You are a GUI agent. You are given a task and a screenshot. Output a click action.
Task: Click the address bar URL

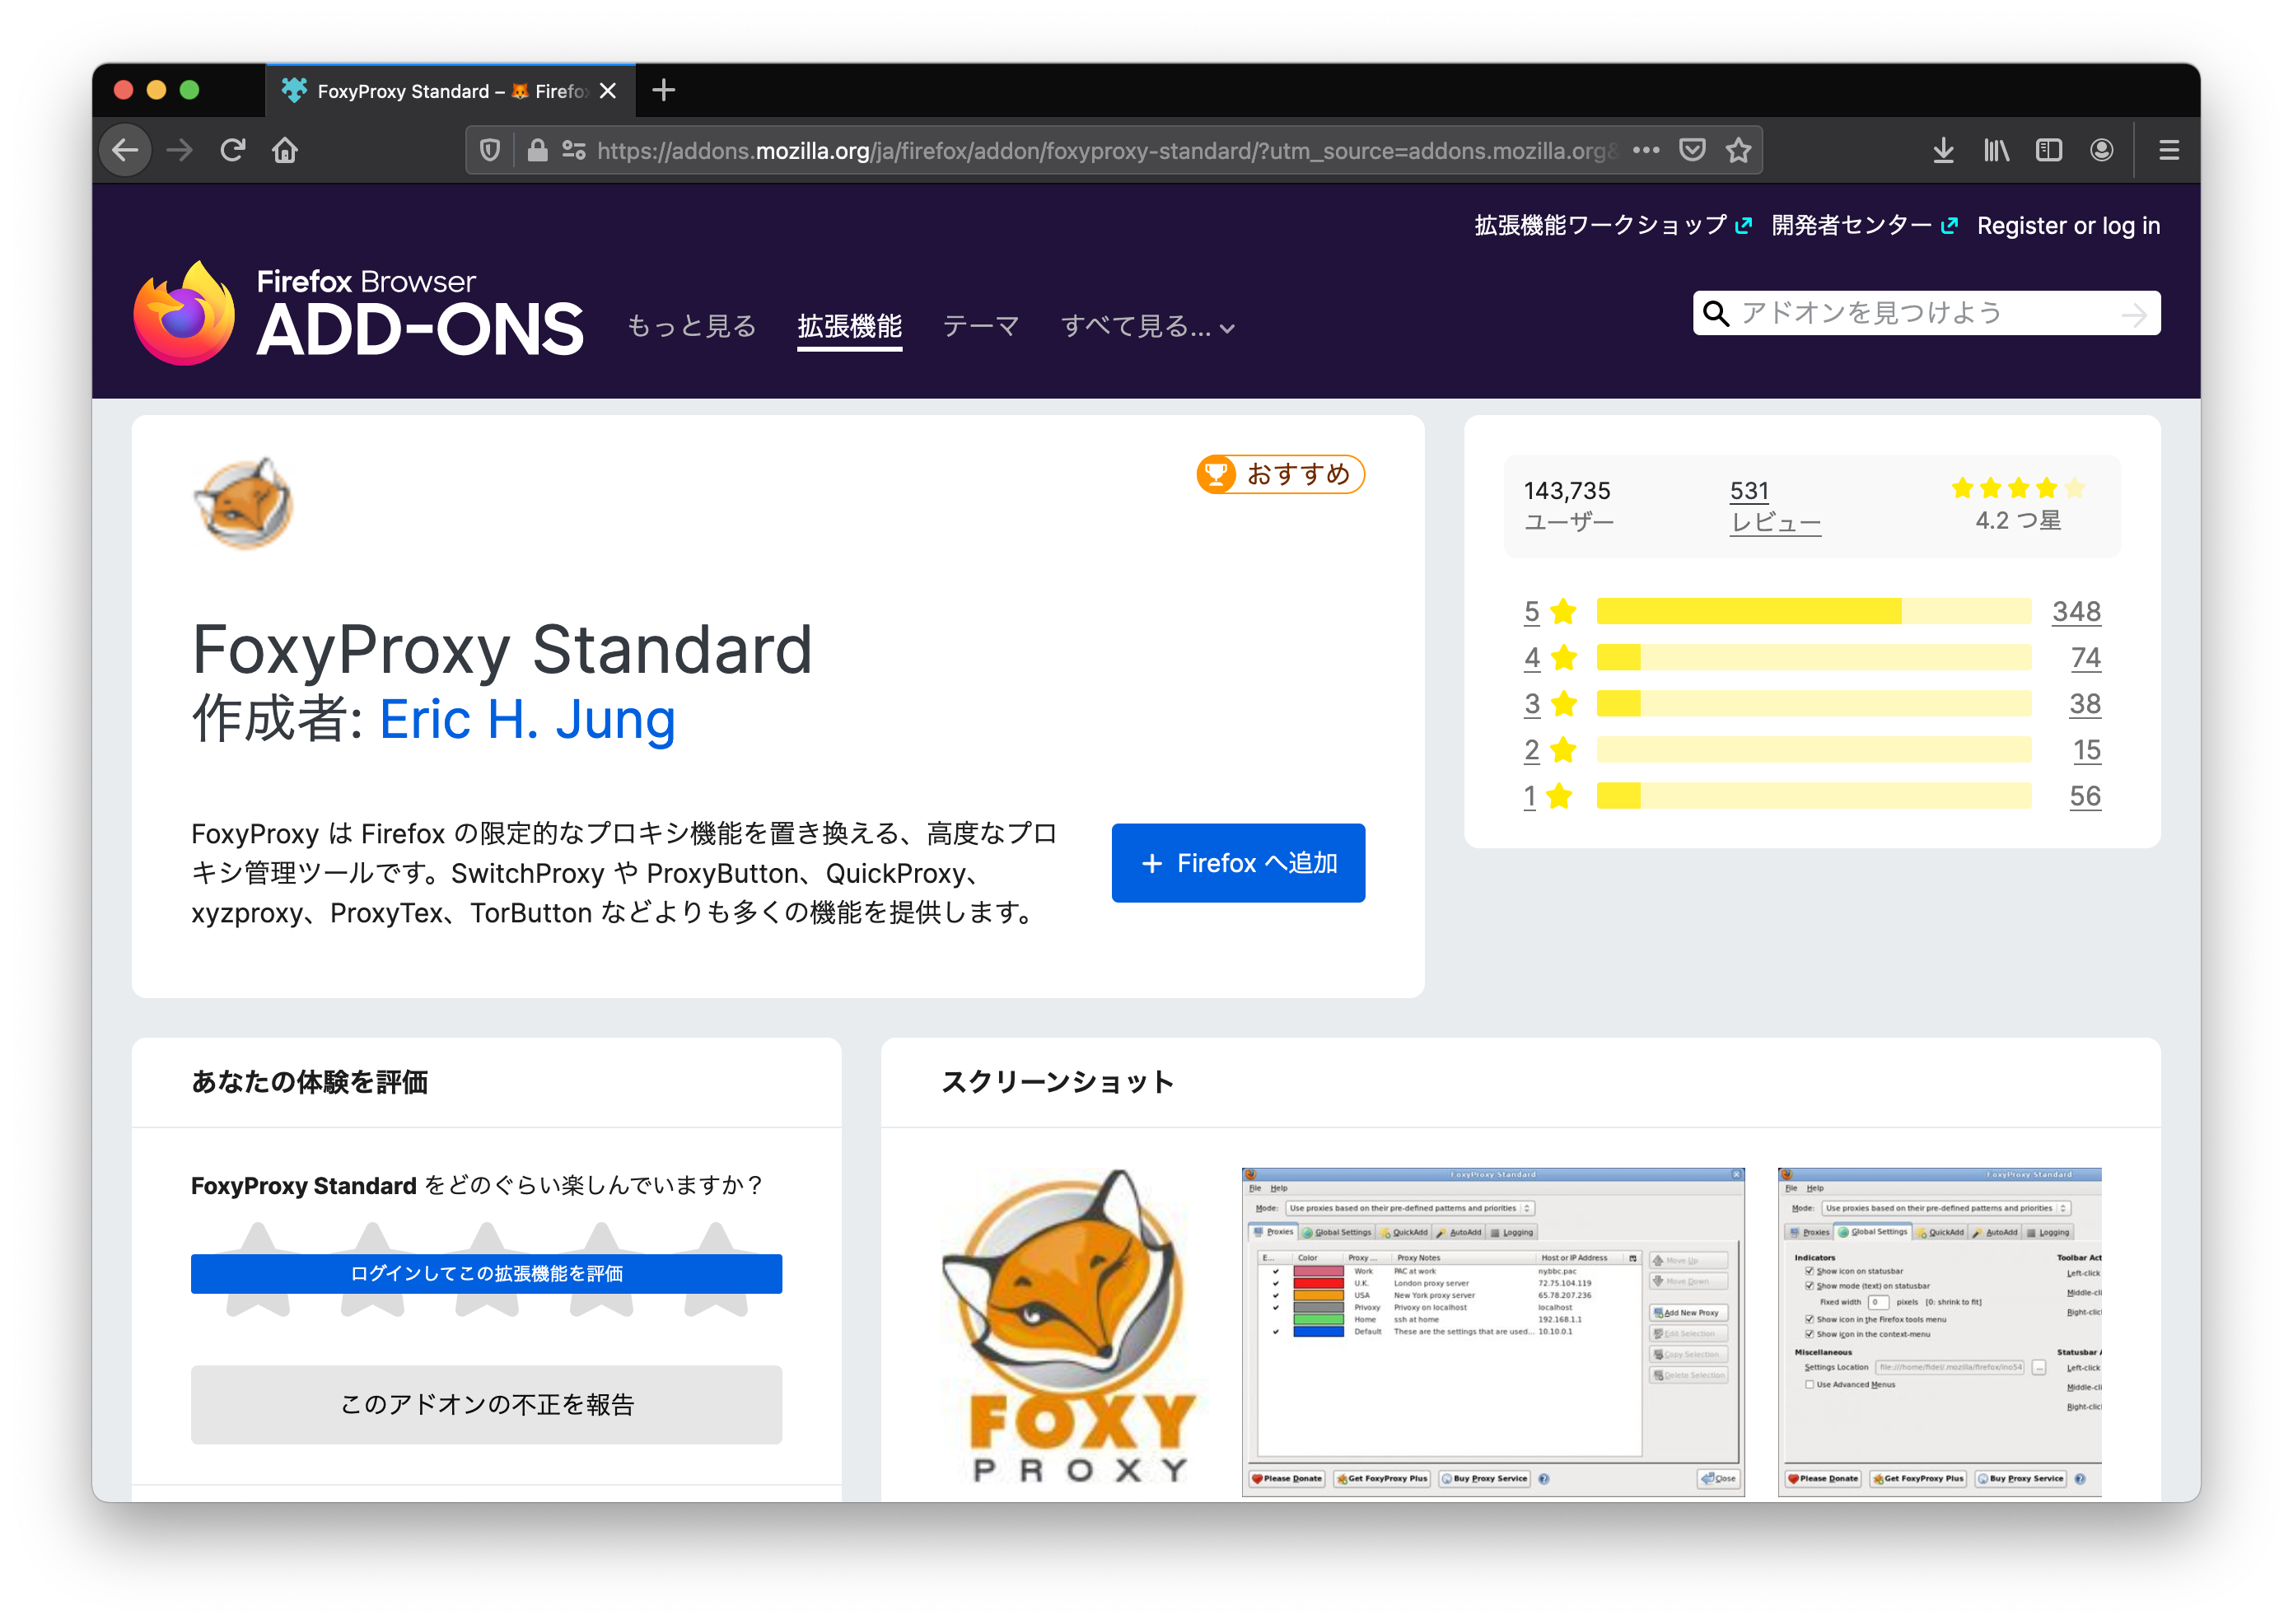tap(1105, 150)
